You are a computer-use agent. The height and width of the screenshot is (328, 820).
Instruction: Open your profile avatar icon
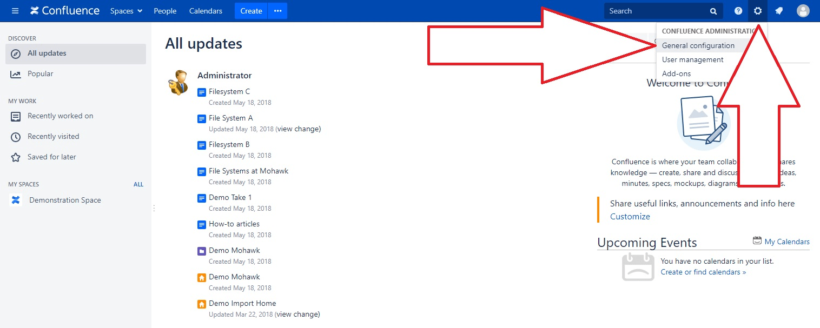803,11
